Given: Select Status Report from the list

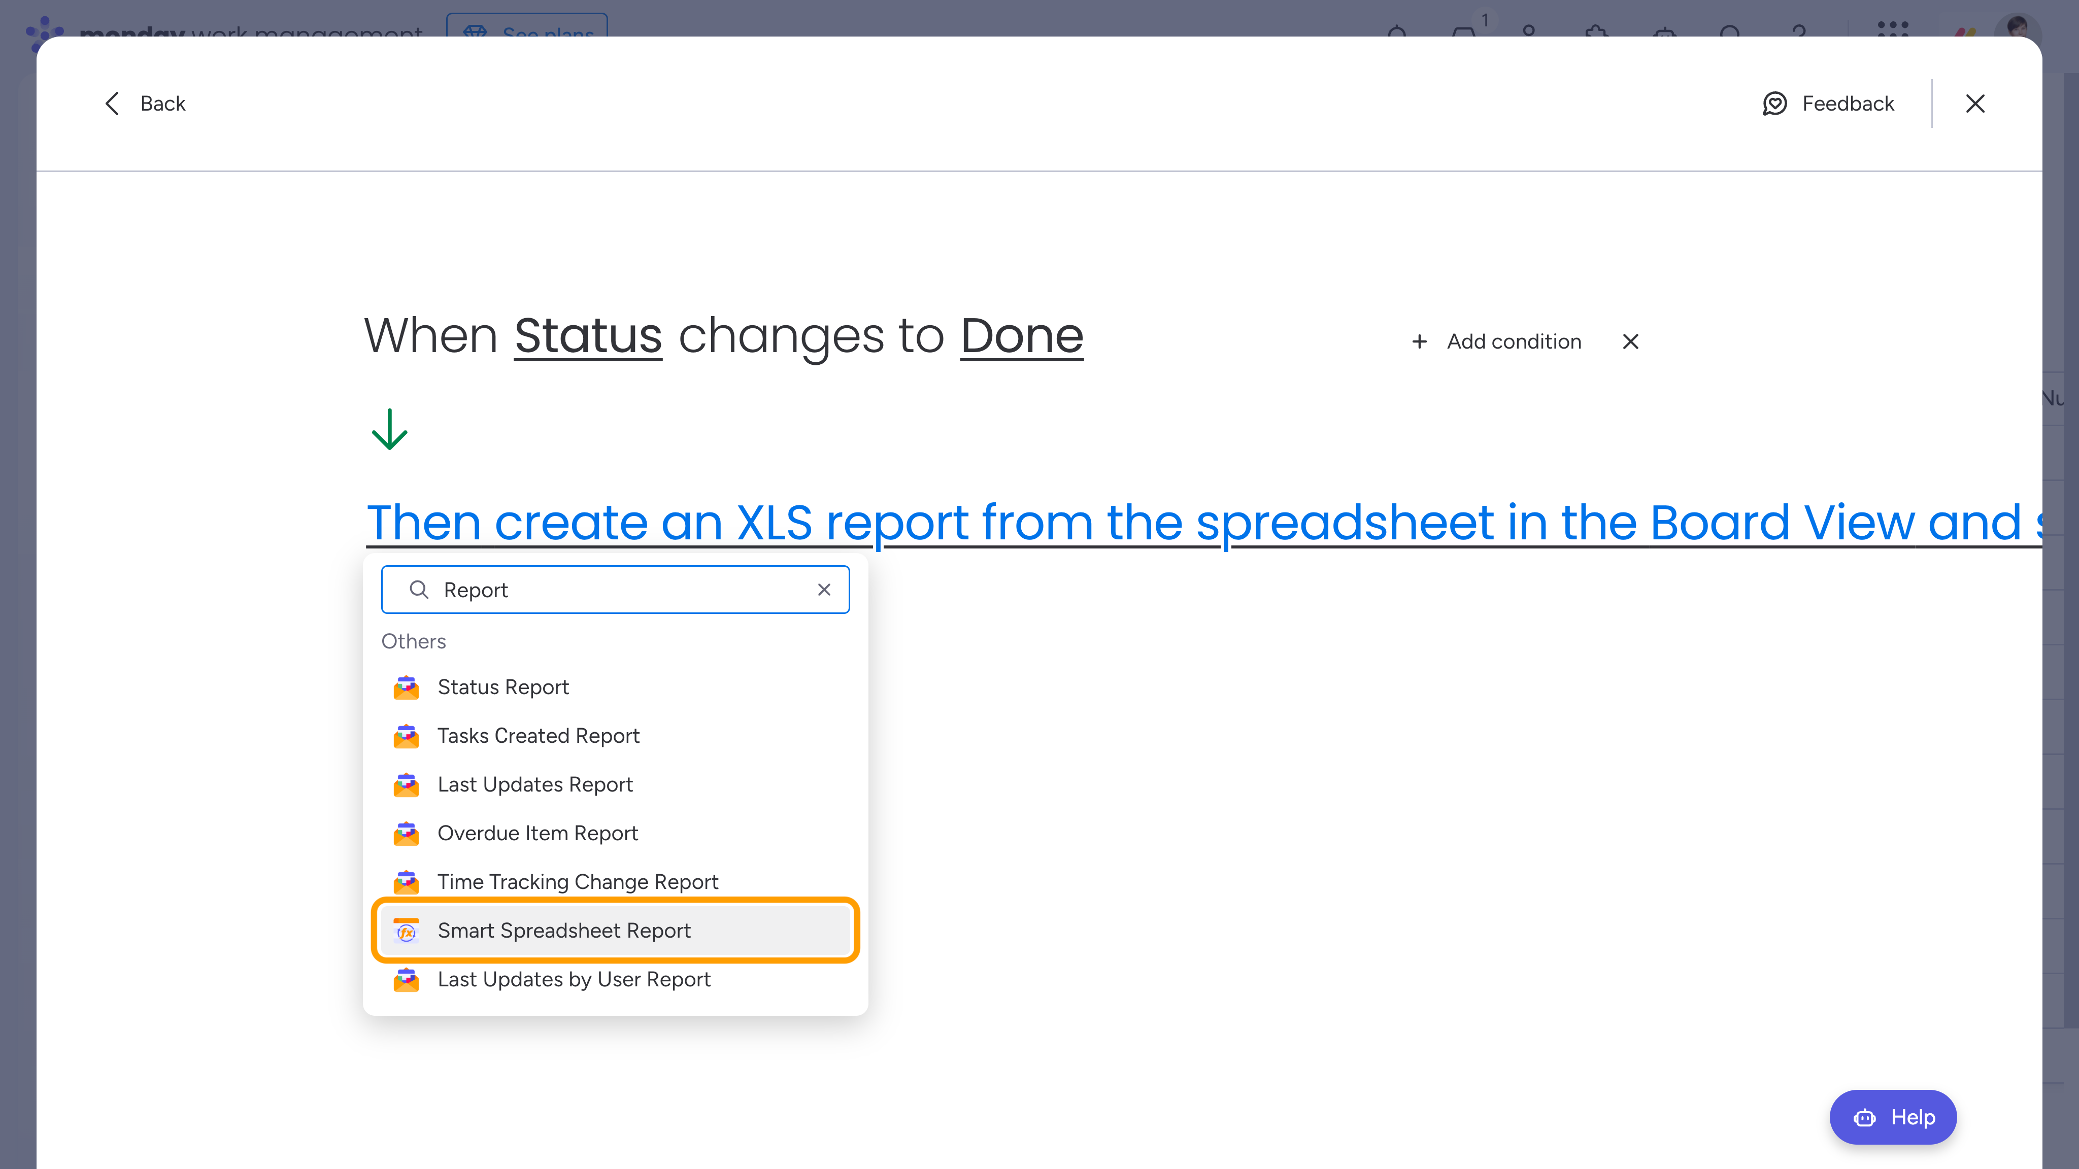Looking at the screenshot, I should click(x=503, y=686).
